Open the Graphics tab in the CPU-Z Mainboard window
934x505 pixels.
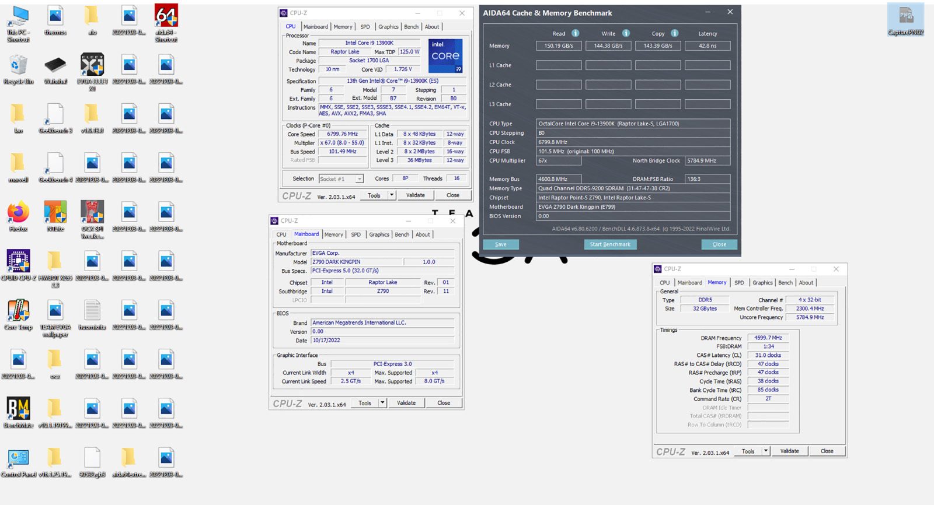pos(379,234)
